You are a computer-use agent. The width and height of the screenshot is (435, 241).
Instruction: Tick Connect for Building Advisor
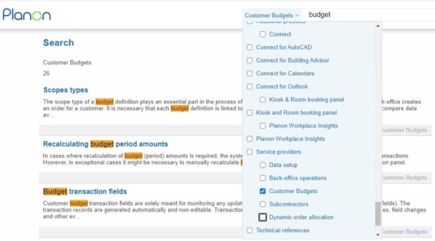point(249,60)
